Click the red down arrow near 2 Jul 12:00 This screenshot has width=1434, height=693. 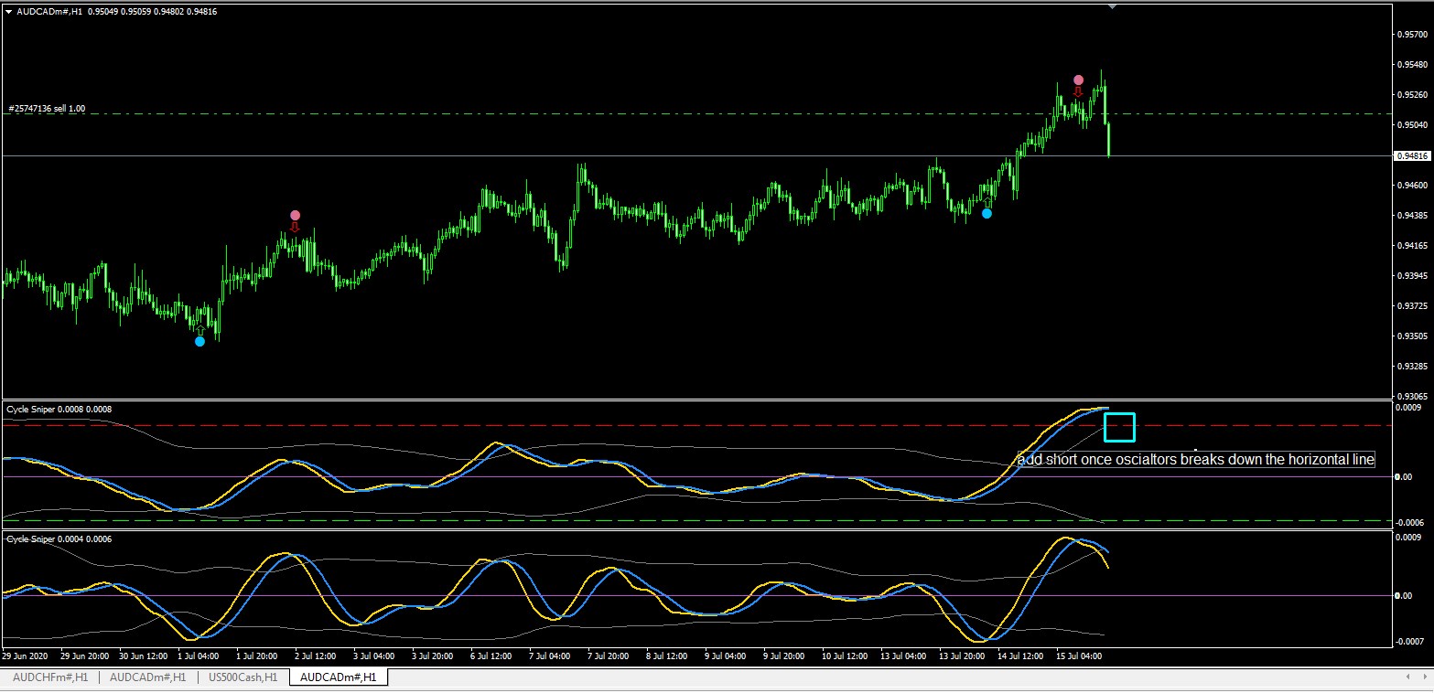tap(295, 227)
